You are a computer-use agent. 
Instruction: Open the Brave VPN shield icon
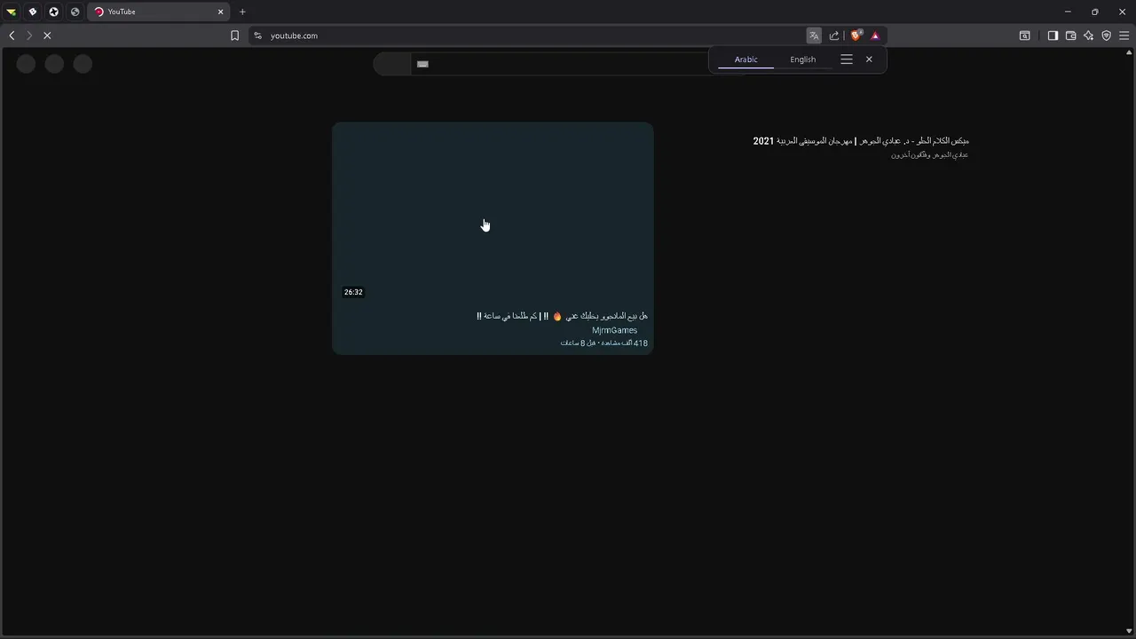[x=1106, y=35]
